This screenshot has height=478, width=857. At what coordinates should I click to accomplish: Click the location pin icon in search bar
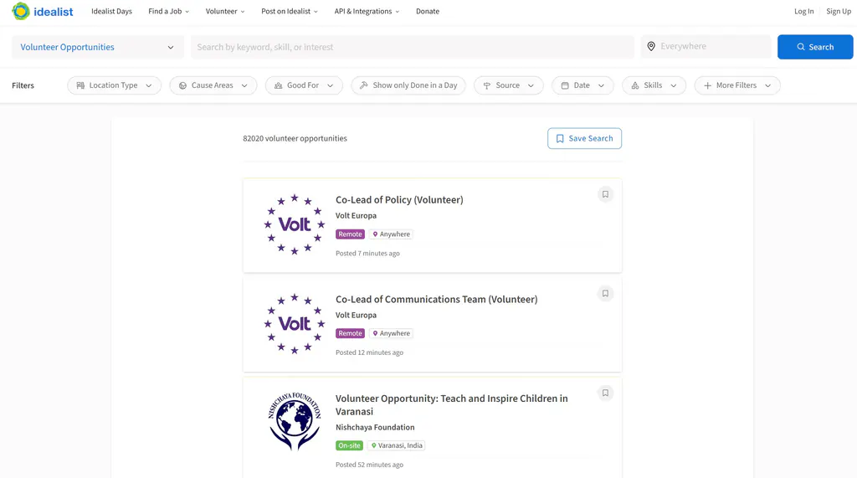(651, 47)
